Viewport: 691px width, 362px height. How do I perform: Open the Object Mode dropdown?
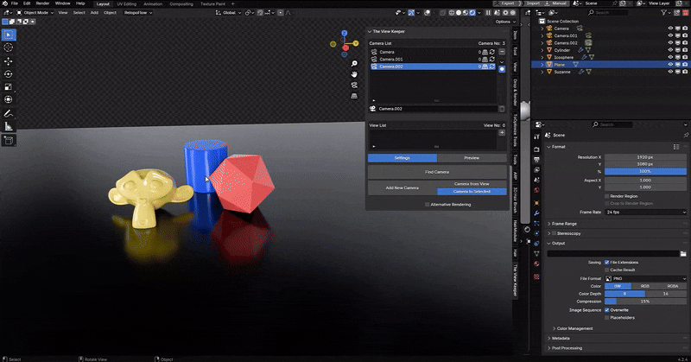coord(35,13)
